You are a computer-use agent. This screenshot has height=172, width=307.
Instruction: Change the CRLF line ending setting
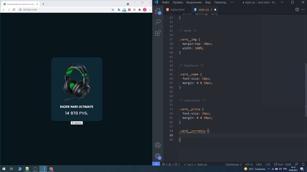pyautogui.click(x=259, y=164)
